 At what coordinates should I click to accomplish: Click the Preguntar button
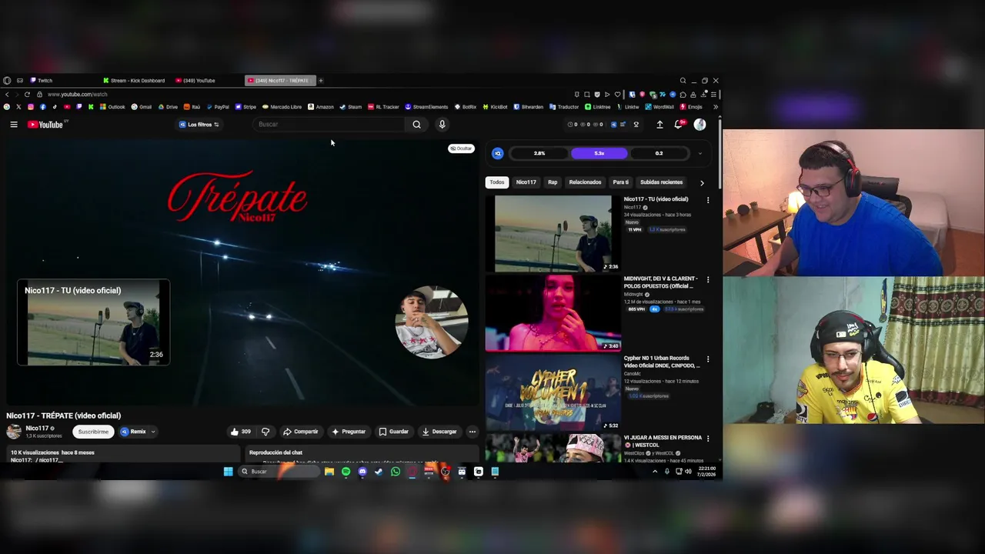[349, 432]
